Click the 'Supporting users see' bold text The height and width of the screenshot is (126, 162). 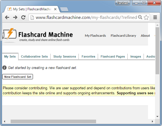tap(135, 93)
